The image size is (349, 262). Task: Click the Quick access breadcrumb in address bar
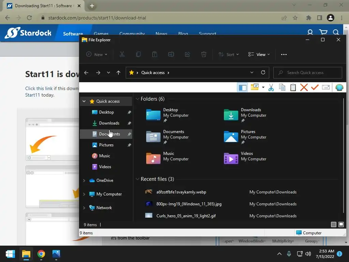coord(153,73)
